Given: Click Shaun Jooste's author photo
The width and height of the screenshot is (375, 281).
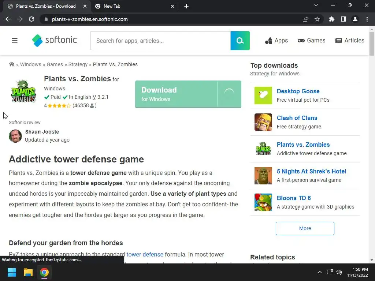Looking at the screenshot, I should (x=15, y=136).
